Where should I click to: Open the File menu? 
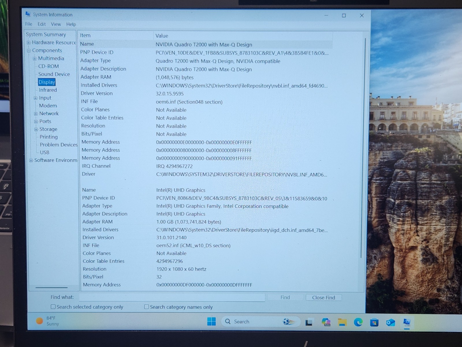pos(29,24)
